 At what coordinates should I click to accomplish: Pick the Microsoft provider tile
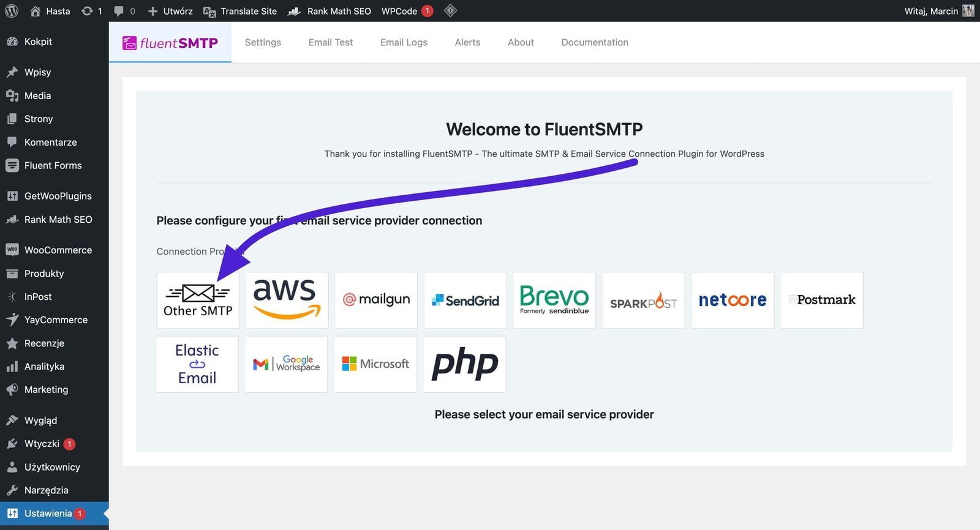(375, 364)
